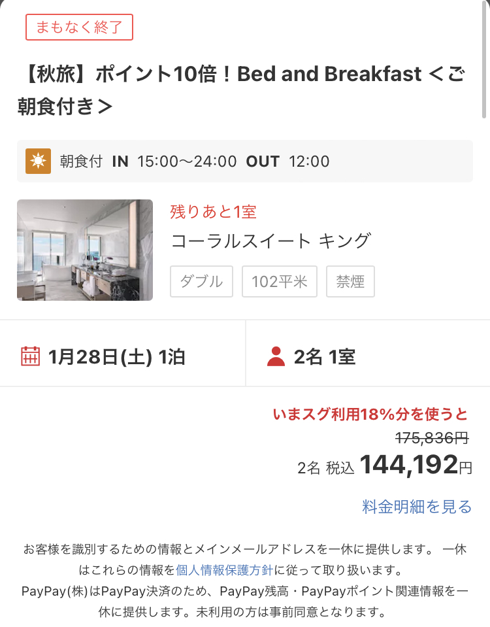Click the コーラルスイート キング room name

(x=271, y=241)
